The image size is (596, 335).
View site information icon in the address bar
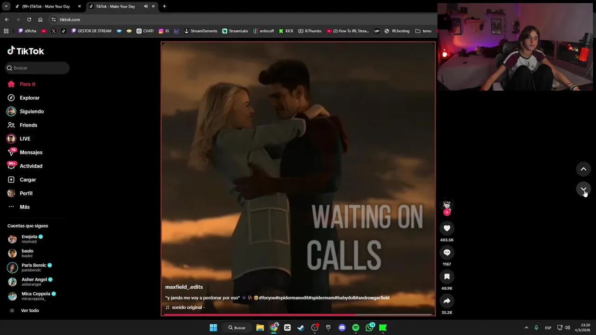pos(54,20)
